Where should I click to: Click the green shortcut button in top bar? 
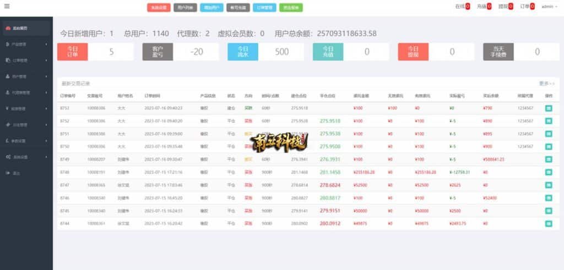pyautogui.click(x=291, y=8)
